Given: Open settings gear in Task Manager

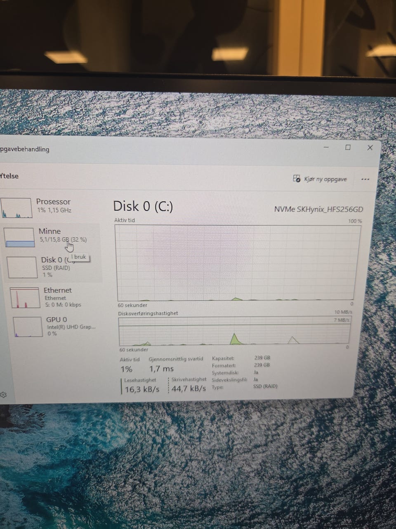Looking at the screenshot, I should [3, 395].
